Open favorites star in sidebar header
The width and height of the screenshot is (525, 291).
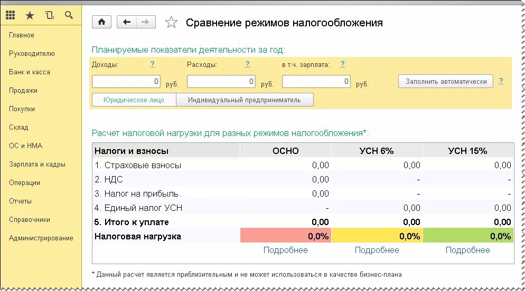coord(30,15)
